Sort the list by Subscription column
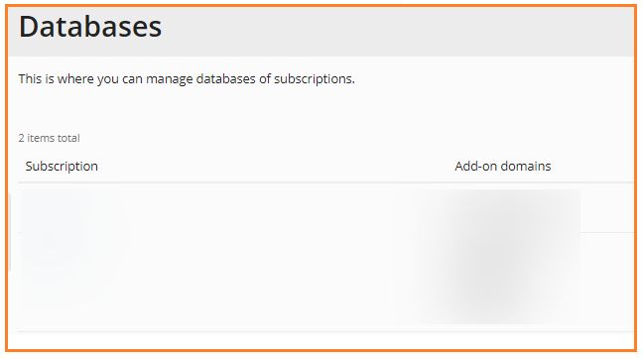The image size is (643, 359). pos(62,166)
